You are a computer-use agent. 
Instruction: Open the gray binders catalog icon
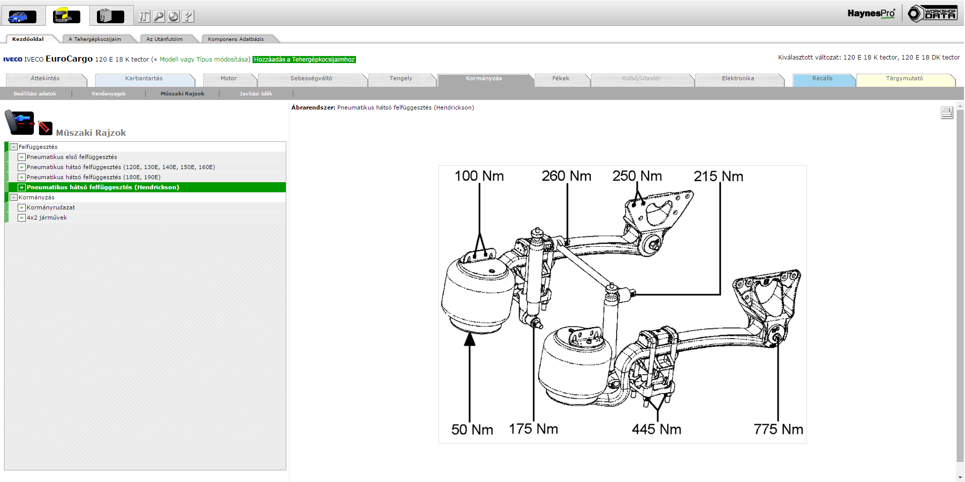pyautogui.click(x=111, y=16)
